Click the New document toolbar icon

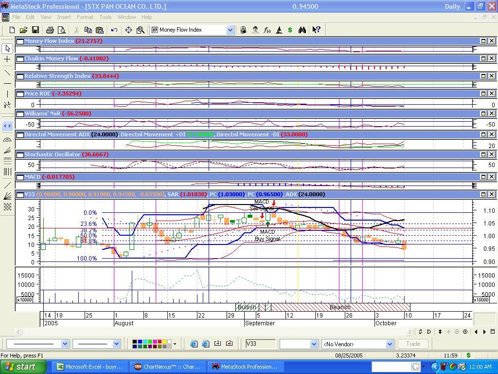tap(12, 30)
